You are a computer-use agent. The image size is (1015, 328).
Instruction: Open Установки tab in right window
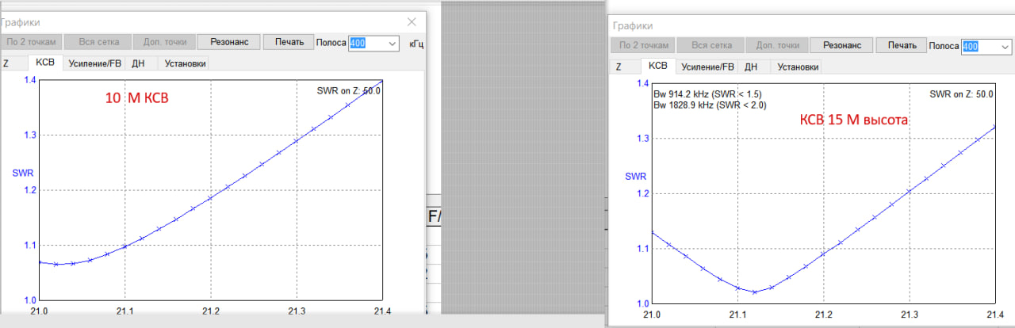coord(798,67)
